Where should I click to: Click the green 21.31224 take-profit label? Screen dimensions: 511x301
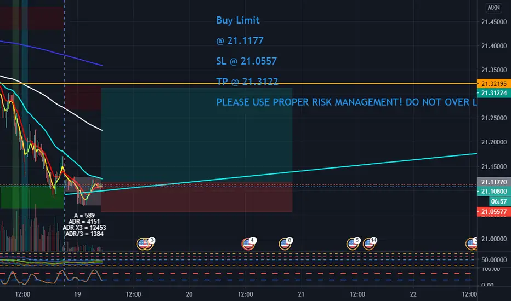tap(493, 93)
